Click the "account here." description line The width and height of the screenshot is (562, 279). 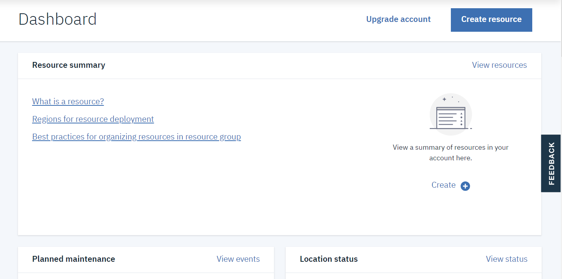click(x=450, y=158)
